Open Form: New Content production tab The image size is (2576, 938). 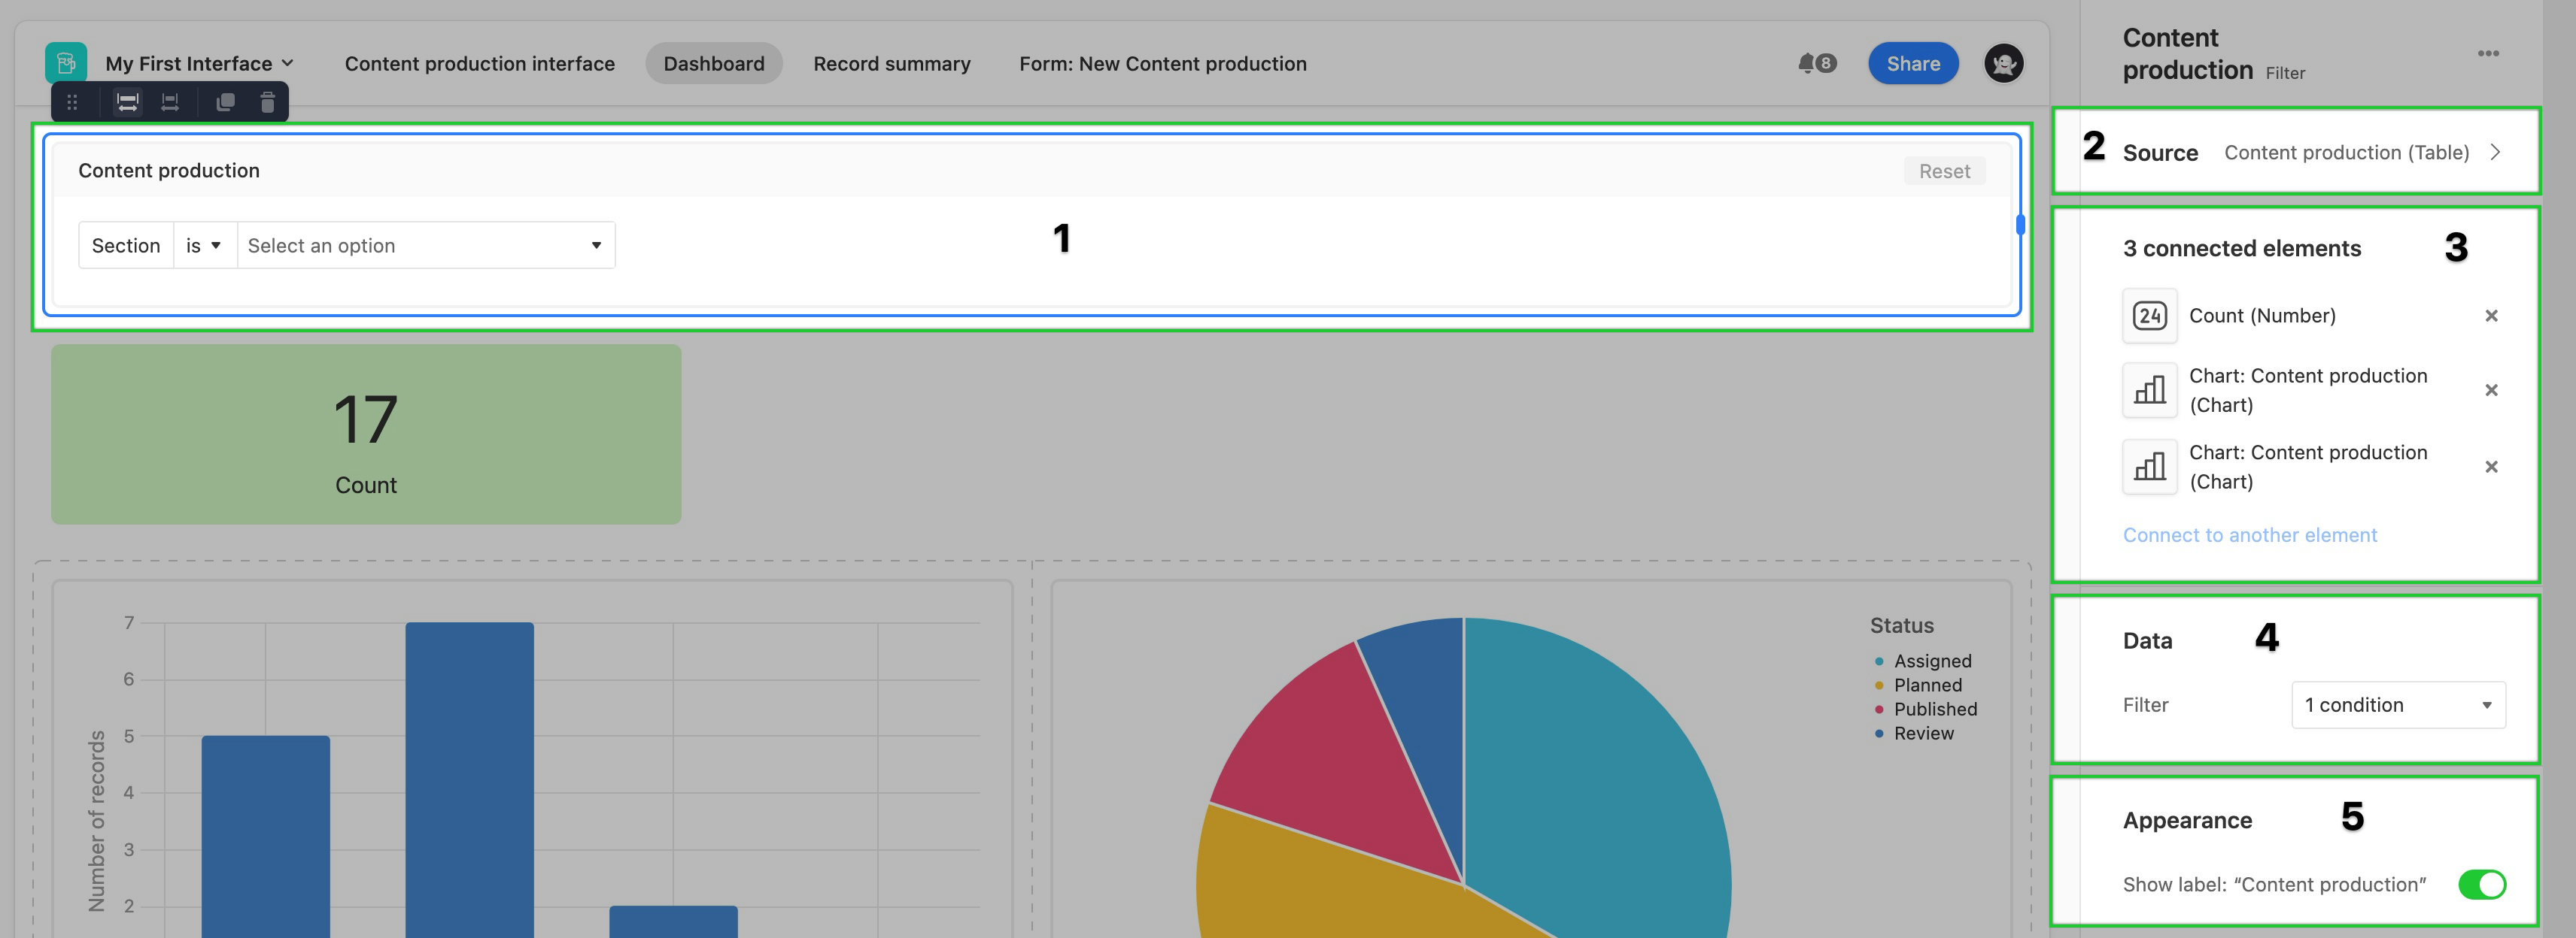(x=1163, y=64)
